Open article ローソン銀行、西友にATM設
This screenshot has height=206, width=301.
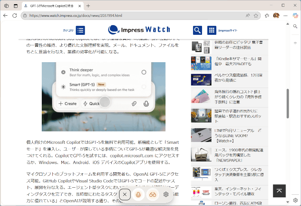click(x=238, y=203)
